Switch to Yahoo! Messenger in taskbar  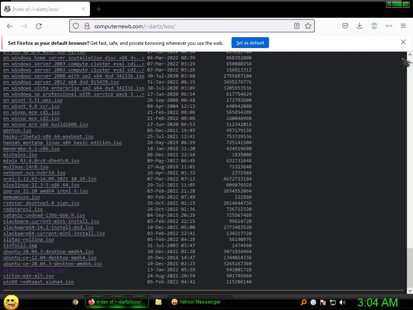coord(200,302)
